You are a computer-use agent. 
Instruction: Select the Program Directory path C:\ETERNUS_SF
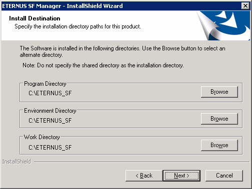coord(50,93)
